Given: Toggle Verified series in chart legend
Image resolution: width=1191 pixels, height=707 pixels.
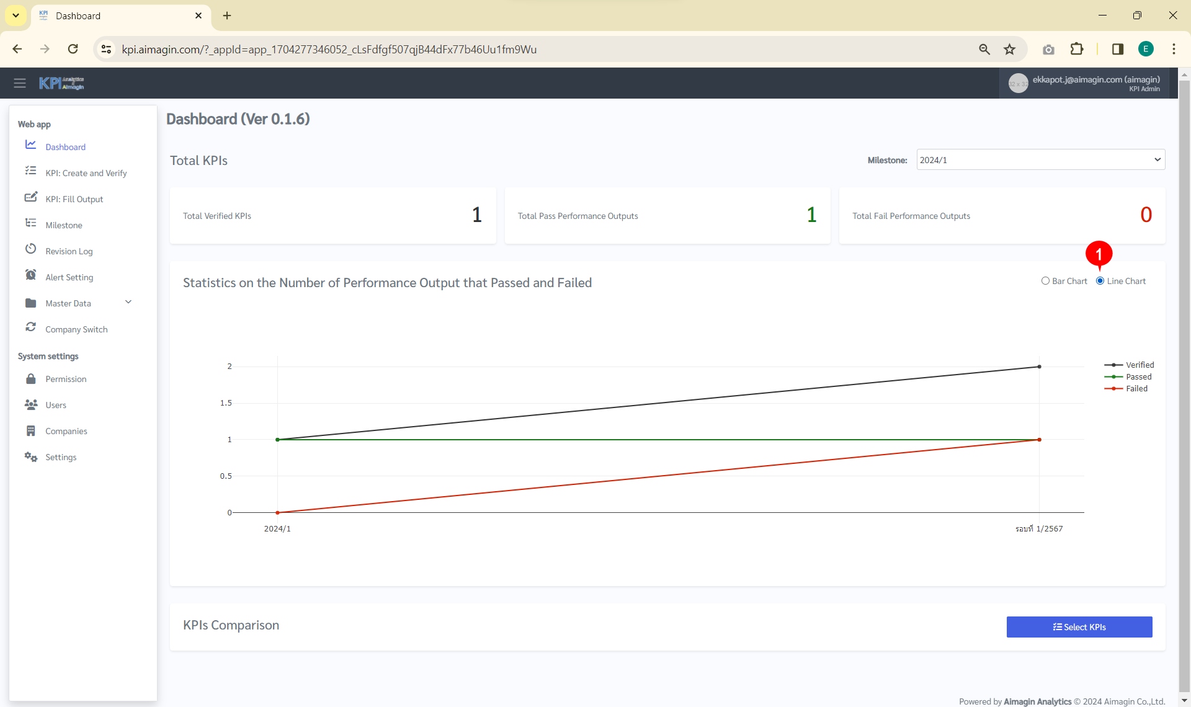Looking at the screenshot, I should pos(1129,365).
